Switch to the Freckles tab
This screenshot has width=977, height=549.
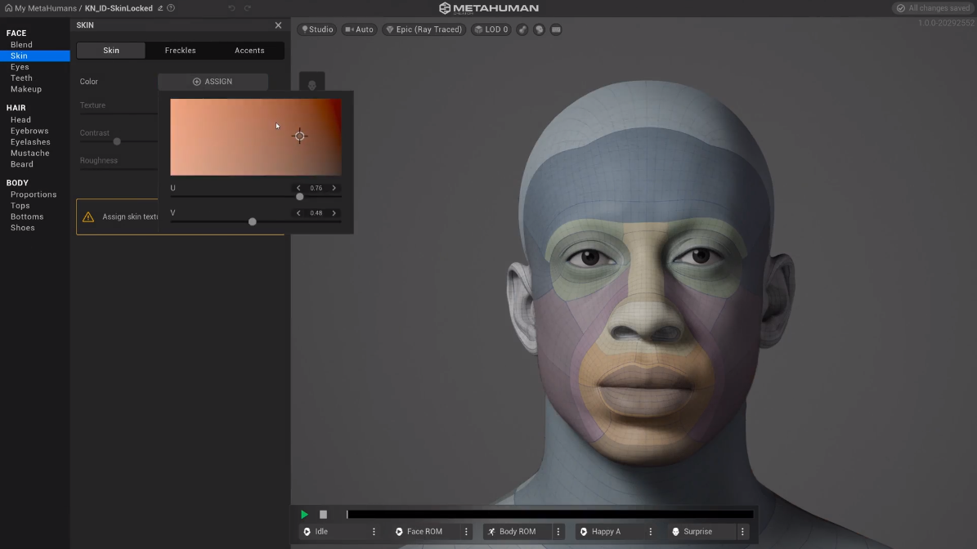point(180,51)
